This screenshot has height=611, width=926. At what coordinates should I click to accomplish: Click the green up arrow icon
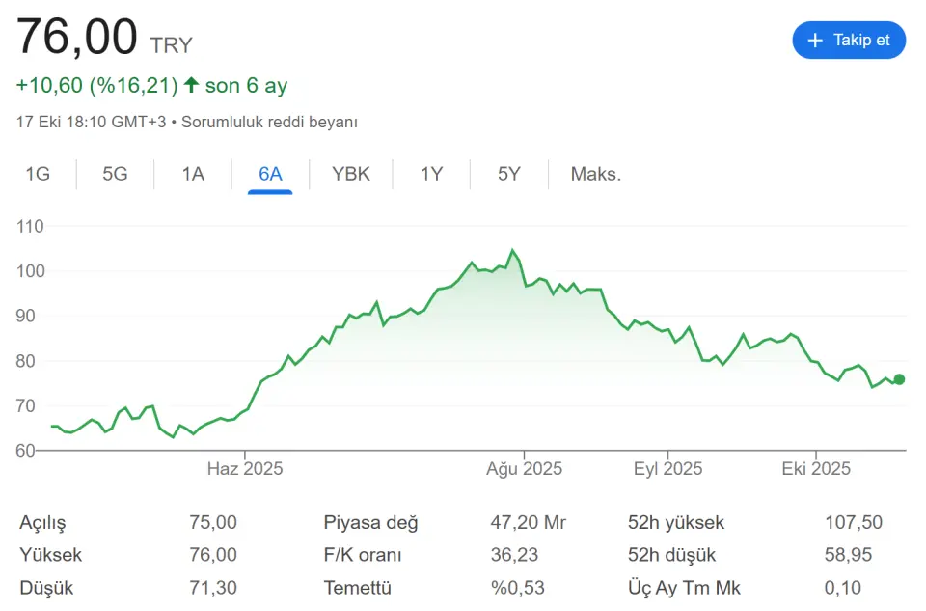(x=191, y=86)
